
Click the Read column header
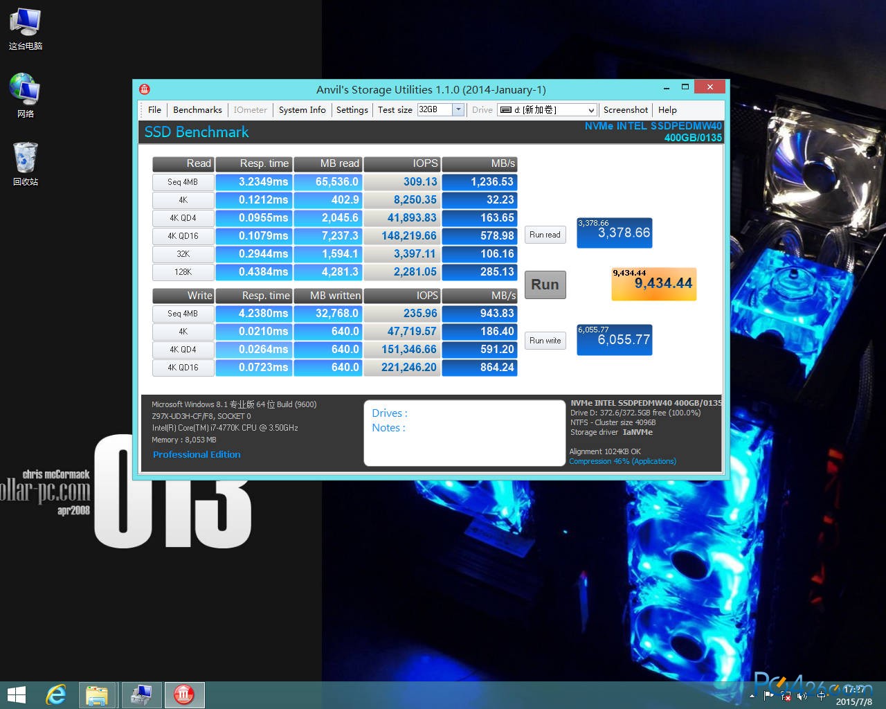[183, 163]
